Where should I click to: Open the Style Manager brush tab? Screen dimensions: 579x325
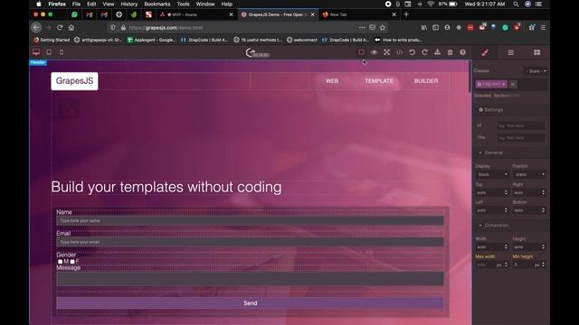click(485, 52)
